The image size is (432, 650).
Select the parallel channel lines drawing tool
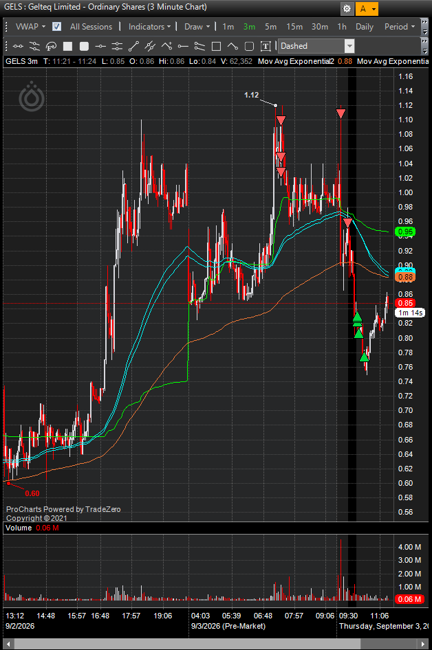pos(34,46)
